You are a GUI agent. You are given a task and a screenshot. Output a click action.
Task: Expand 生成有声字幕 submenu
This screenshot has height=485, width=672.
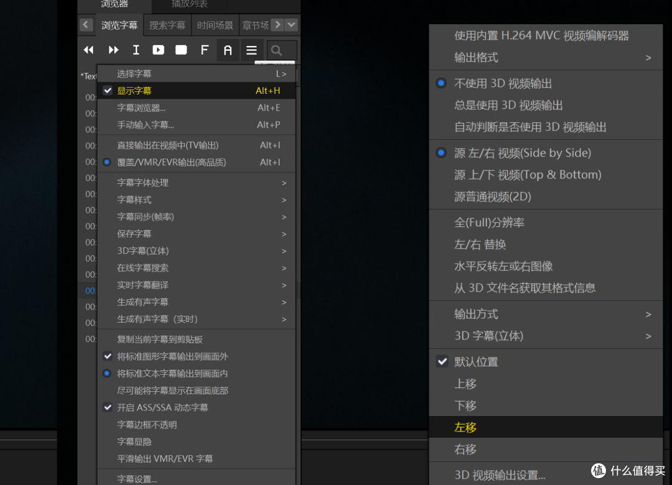click(197, 302)
